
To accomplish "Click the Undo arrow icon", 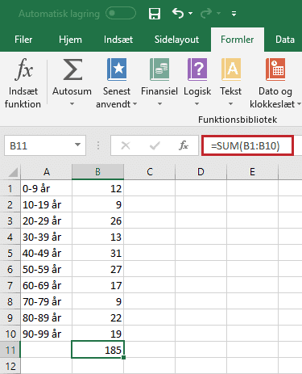I will [x=178, y=13].
